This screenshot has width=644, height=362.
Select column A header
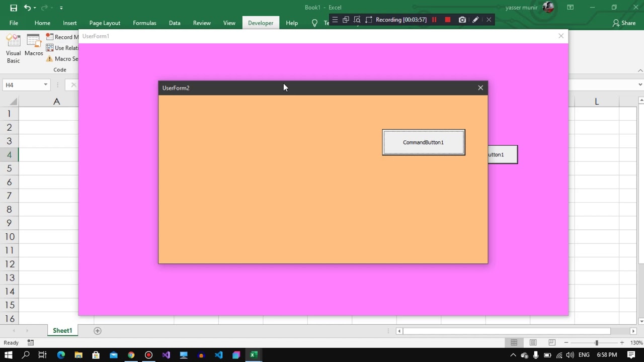point(56,102)
